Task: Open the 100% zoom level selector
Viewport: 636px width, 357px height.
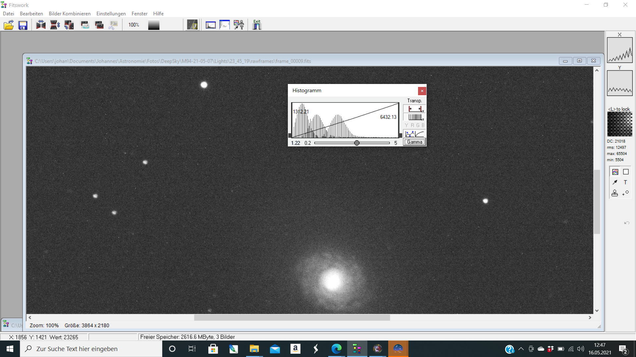Action: coord(134,25)
